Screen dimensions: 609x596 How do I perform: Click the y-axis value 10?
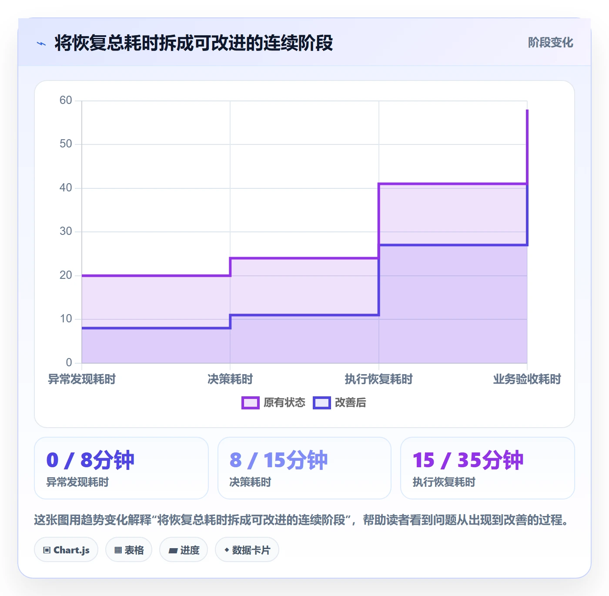click(66, 319)
